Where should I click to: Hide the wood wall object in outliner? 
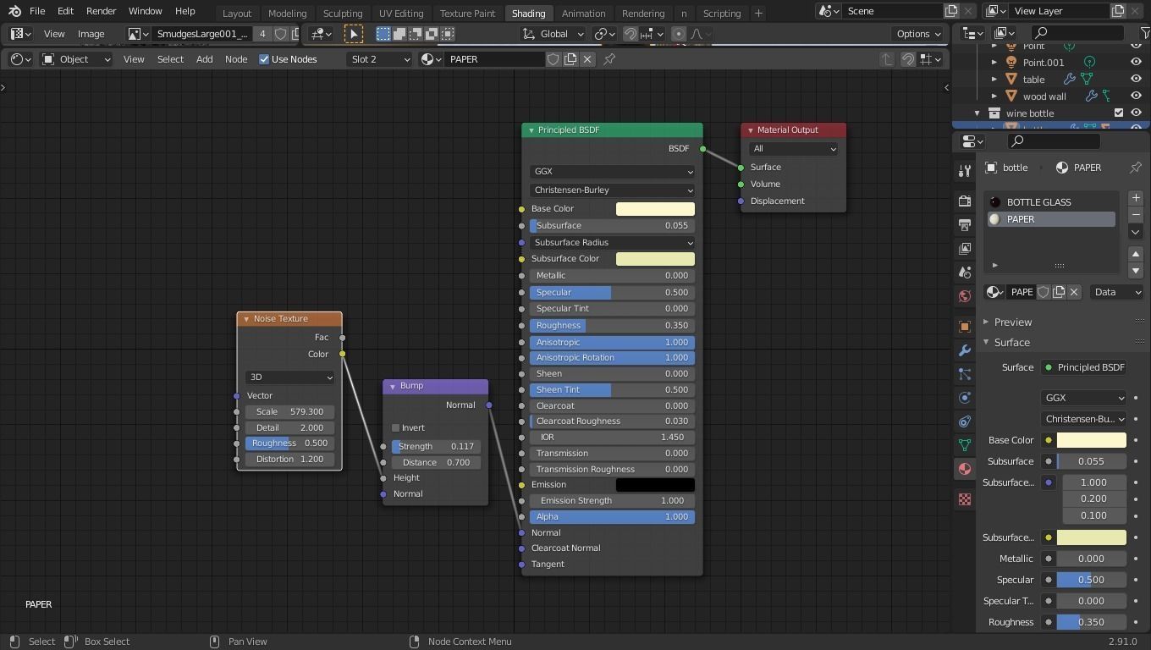(1136, 96)
